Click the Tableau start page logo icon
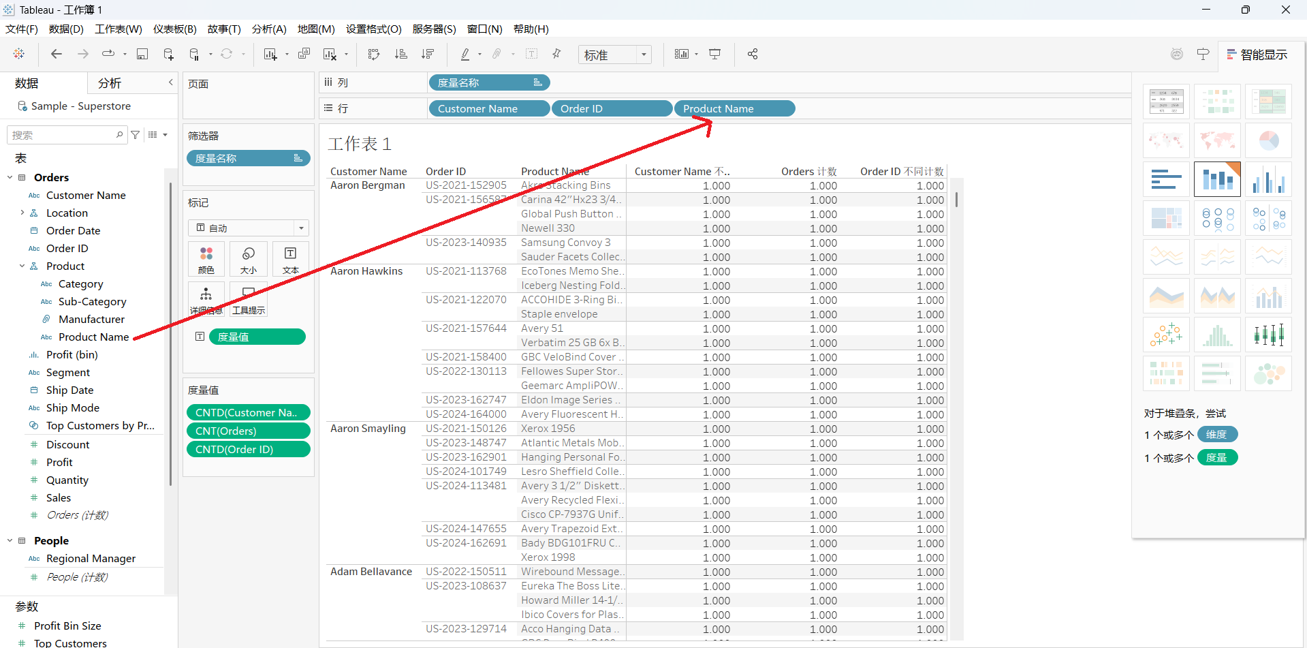Screen dimensions: 1307x648 point(19,54)
